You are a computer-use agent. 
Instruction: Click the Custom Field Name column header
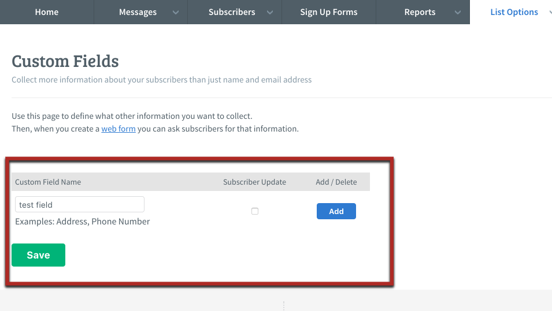click(x=48, y=182)
